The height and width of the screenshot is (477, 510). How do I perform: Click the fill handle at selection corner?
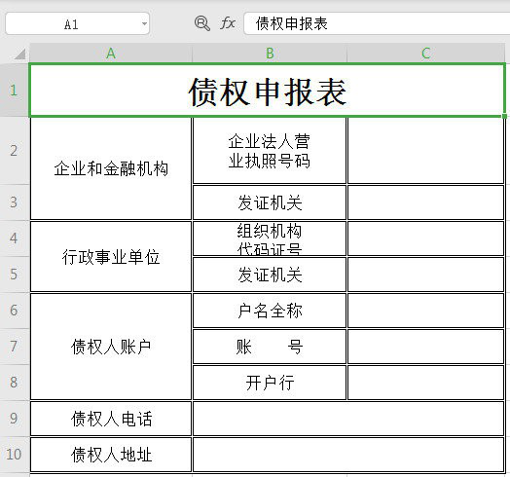tap(504, 116)
